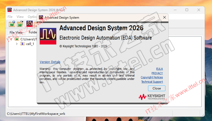The height and width of the screenshot is (121, 212).
Task: Click the New Workspace toolbar icon
Action: (x=12, y=24)
